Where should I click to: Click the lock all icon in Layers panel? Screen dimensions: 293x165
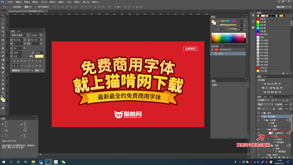274,109
